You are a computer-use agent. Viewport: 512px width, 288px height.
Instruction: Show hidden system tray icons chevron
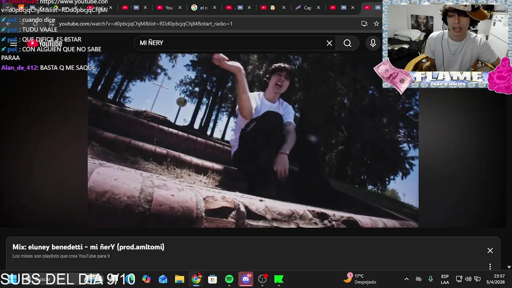point(406,279)
